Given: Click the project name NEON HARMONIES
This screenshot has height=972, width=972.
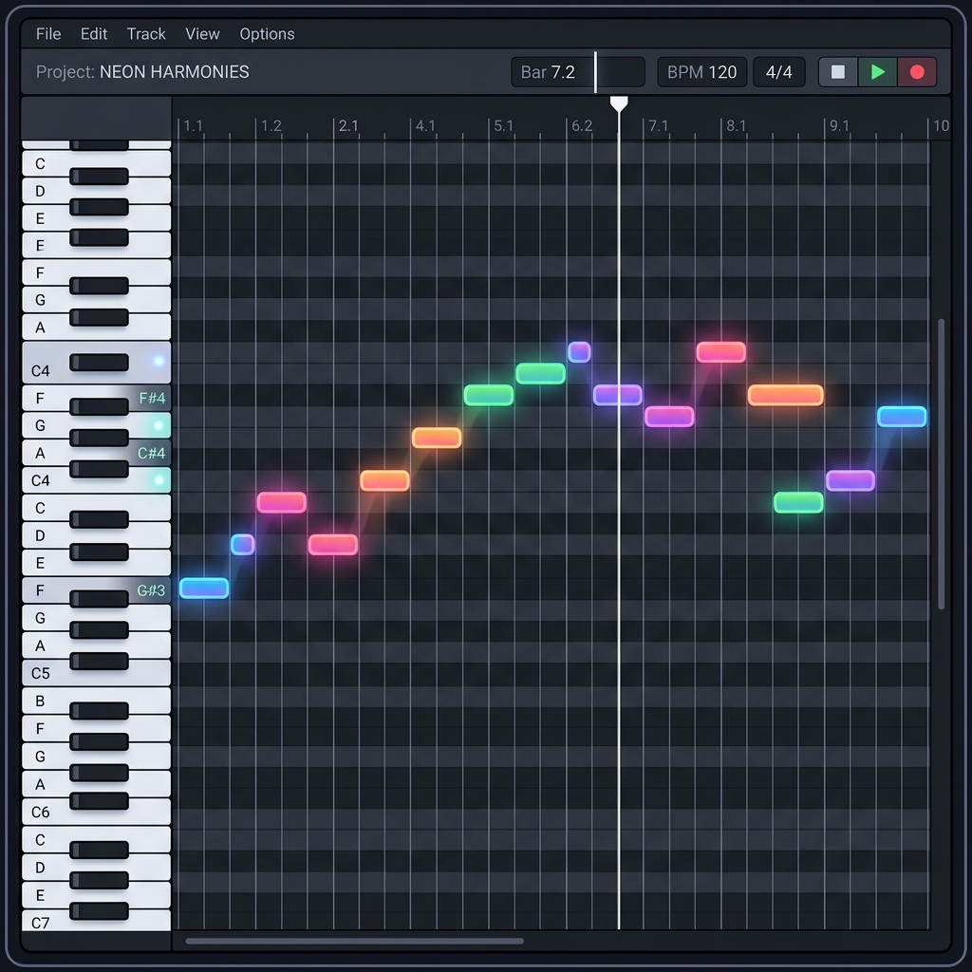Looking at the screenshot, I should tap(174, 72).
